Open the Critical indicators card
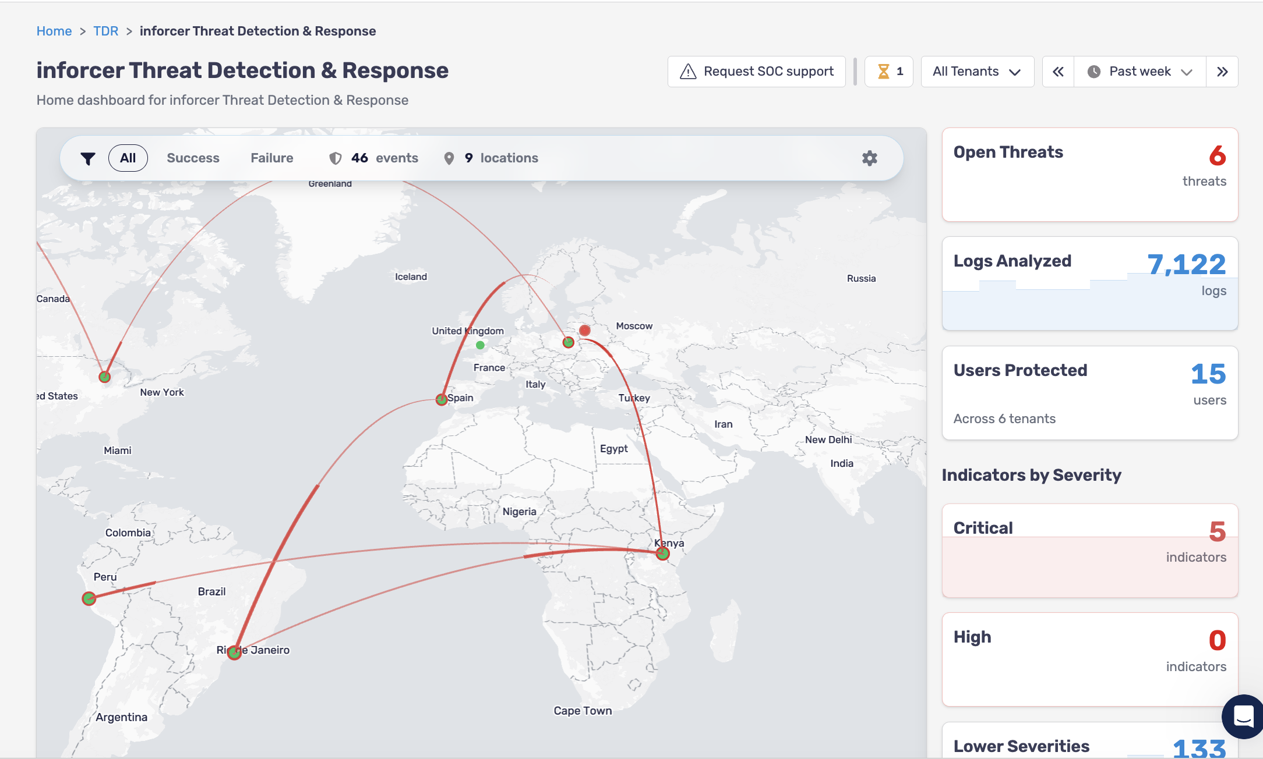1263x759 pixels. 1089,551
